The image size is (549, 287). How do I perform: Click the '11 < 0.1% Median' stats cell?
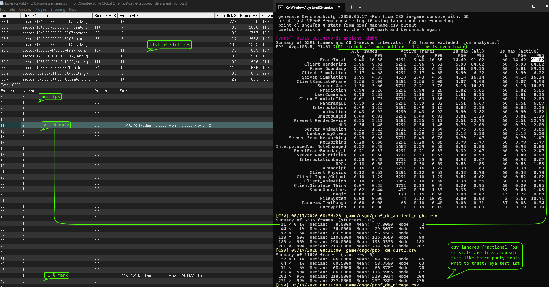coord(166,125)
